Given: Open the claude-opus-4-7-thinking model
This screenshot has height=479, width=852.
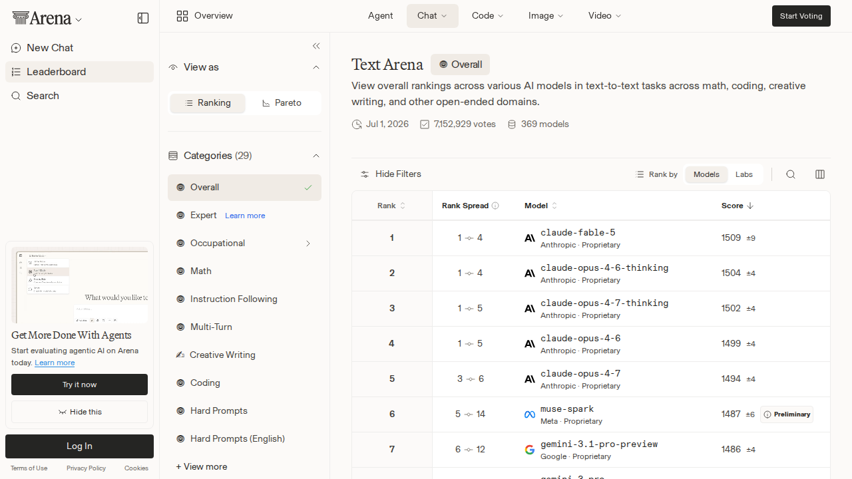Looking at the screenshot, I should pyautogui.click(x=604, y=303).
